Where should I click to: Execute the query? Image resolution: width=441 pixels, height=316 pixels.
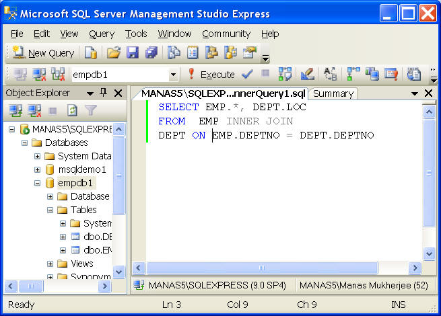pyautogui.click(x=211, y=75)
